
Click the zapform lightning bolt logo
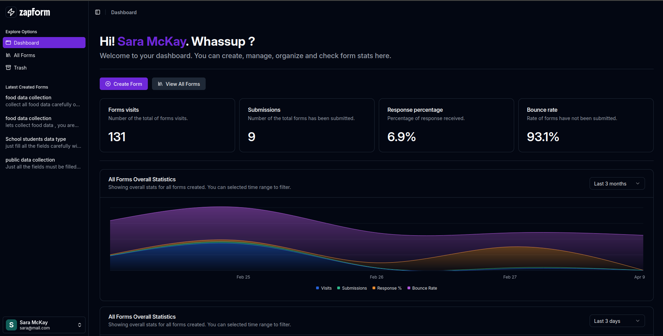[x=11, y=12]
